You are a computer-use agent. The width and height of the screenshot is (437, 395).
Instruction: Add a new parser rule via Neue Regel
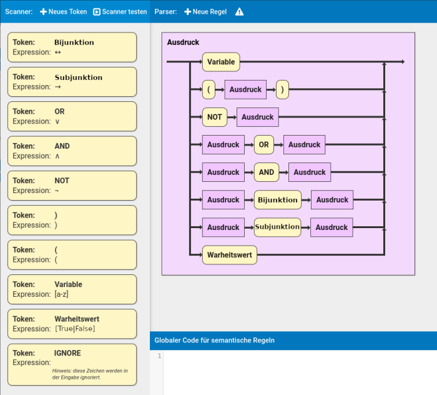tap(205, 12)
